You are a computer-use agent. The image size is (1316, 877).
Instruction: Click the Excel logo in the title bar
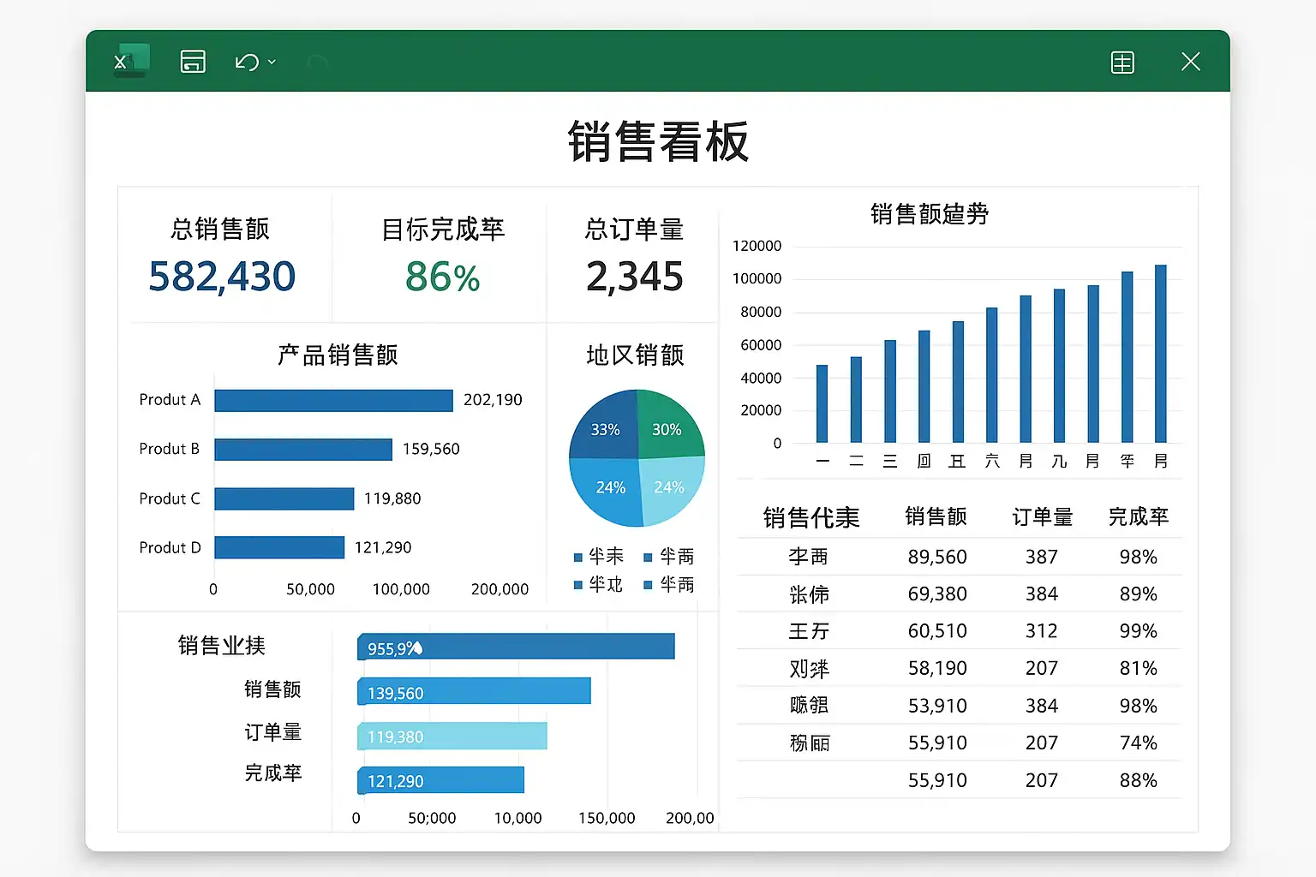click(x=130, y=61)
